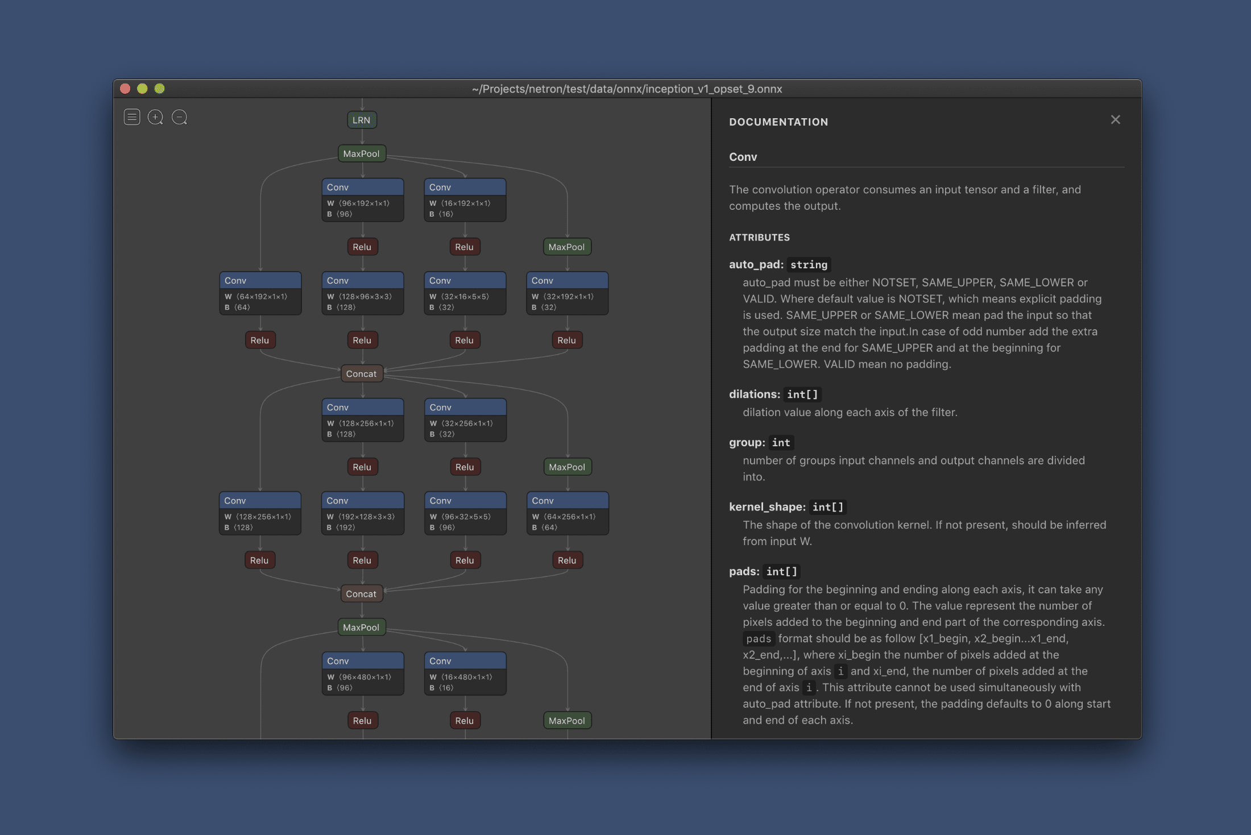Click the DOCUMENTATION panel heading
Image resolution: width=1251 pixels, height=835 pixels.
point(778,122)
